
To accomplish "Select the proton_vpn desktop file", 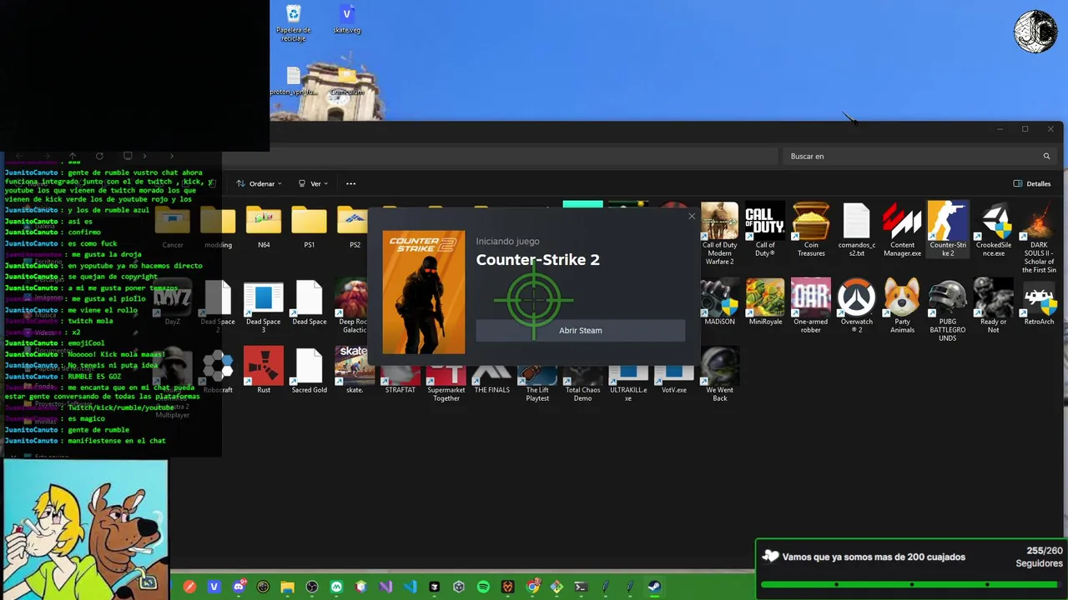I will (293, 81).
